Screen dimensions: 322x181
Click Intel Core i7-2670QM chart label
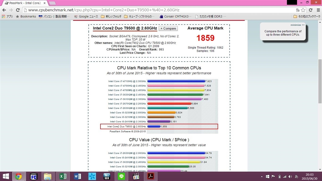[x=127, y=104]
